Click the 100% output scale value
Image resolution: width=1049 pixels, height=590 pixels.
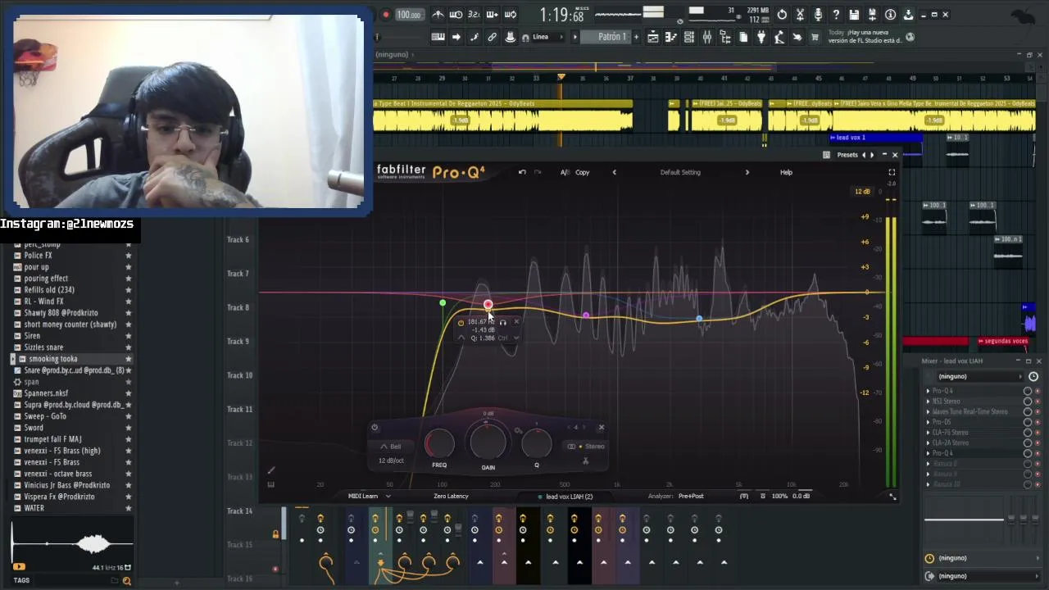(x=779, y=496)
